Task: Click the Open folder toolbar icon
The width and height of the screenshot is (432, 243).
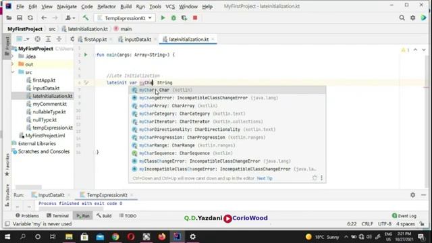Action: click(x=9, y=18)
